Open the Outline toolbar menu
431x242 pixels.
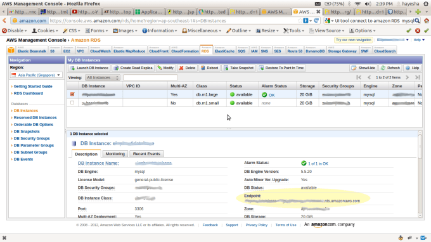click(x=238, y=31)
